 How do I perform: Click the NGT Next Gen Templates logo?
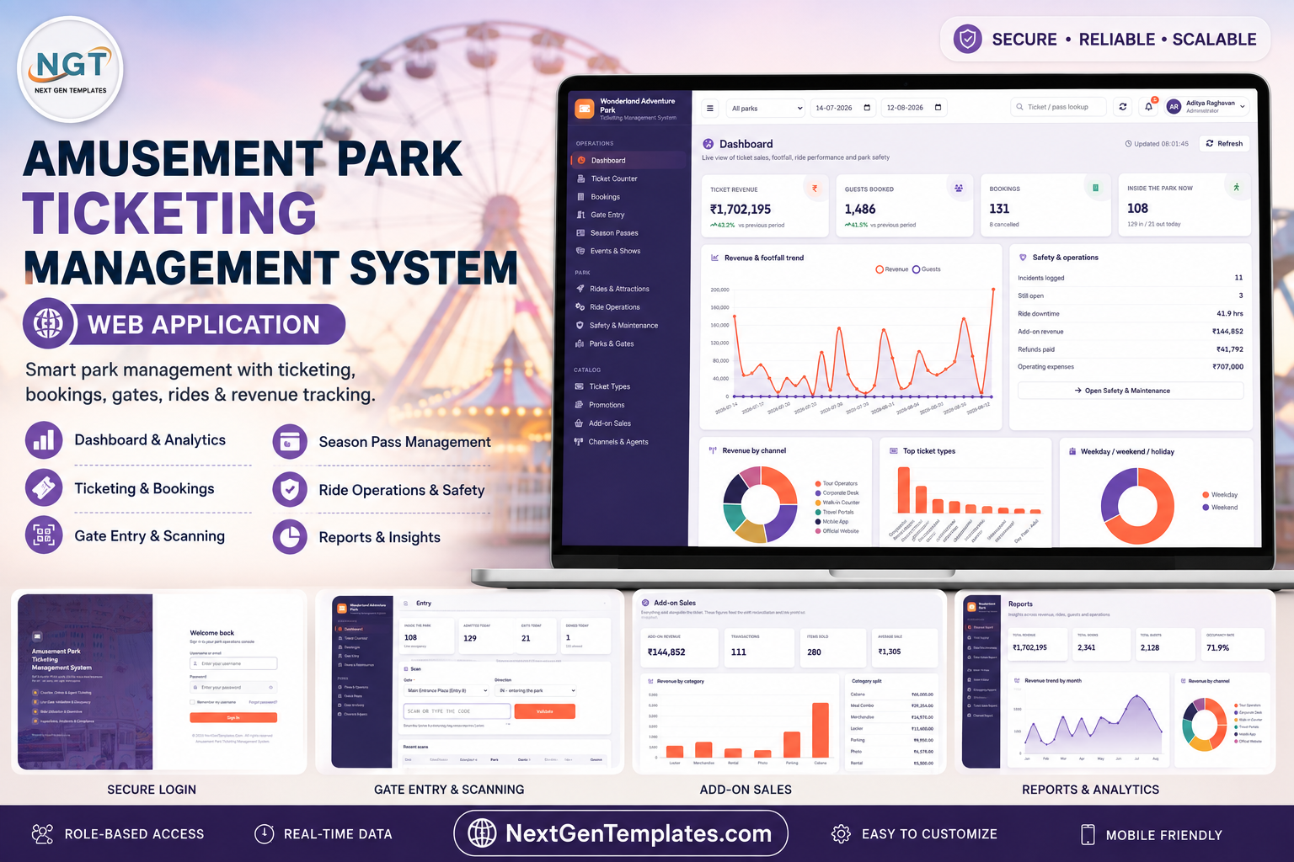(x=71, y=71)
